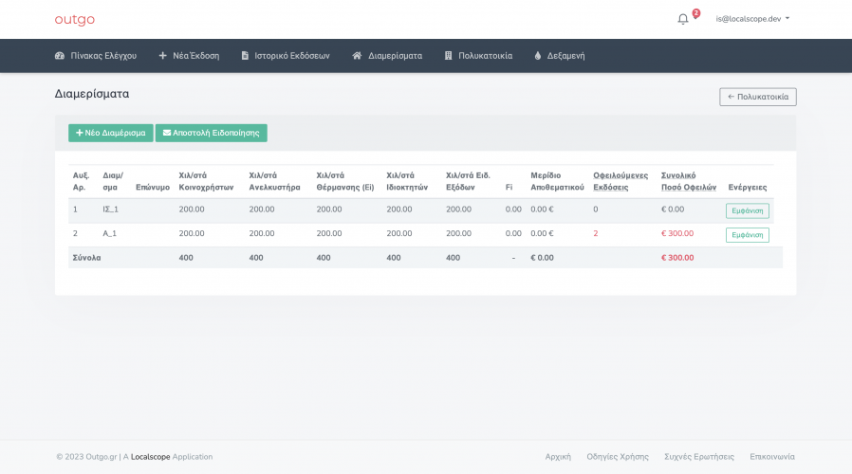The image size is (852, 474).
Task: Click the Συνολικό Ποσό Οφειλών column header
Action: pos(689,181)
